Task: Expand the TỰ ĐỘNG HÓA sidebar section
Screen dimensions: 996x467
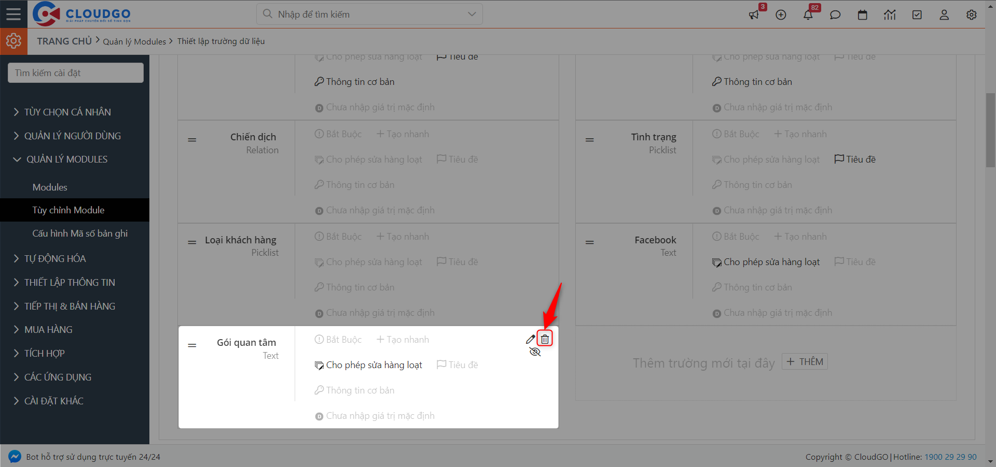Action: point(55,258)
